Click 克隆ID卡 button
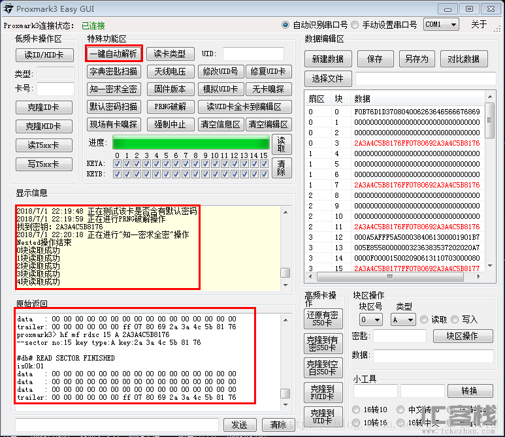Viewport: 505px width, 437px height. 44,107
